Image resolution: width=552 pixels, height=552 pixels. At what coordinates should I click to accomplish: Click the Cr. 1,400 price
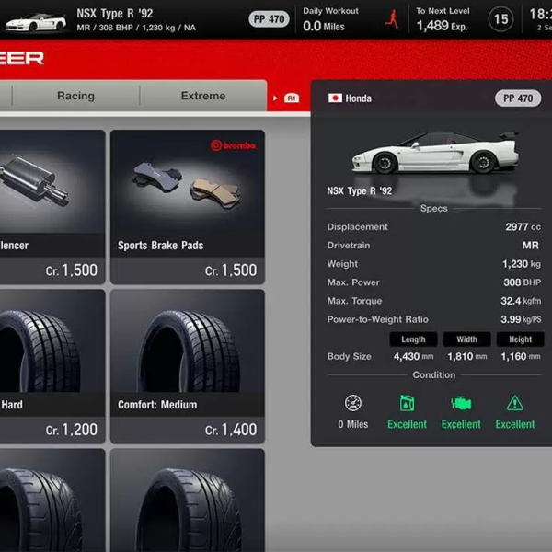coord(231,430)
